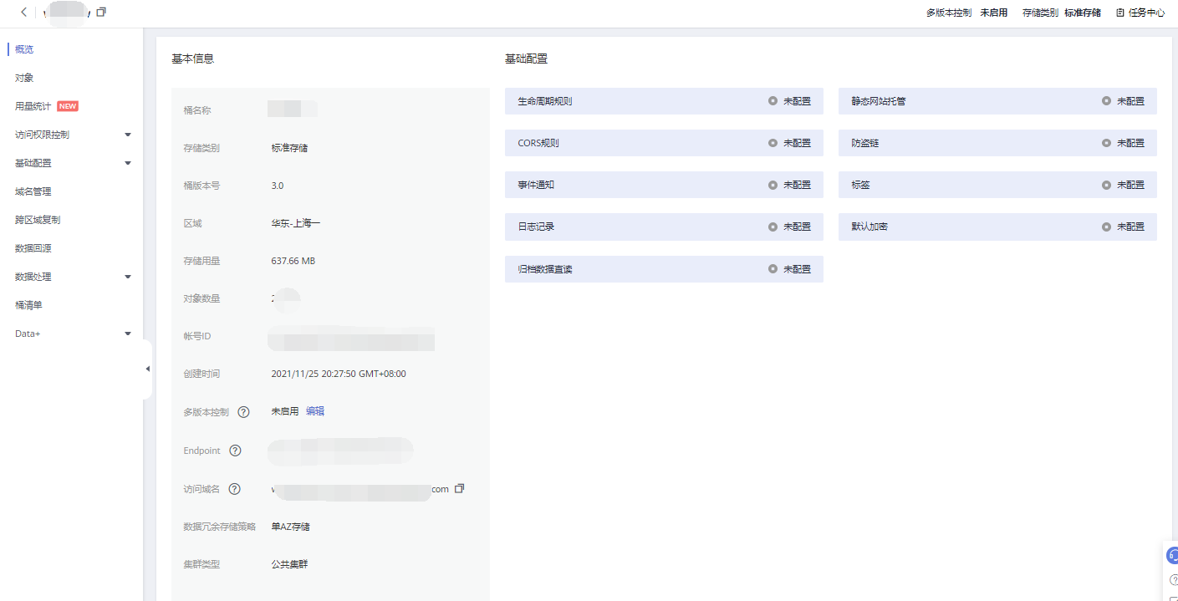Open the 对象 page in the sidebar
The width and height of the screenshot is (1178, 601).
24,78
